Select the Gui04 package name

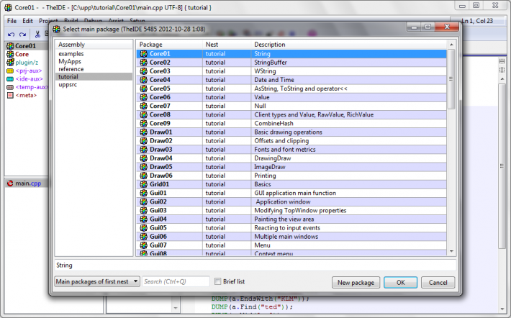(158, 219)
